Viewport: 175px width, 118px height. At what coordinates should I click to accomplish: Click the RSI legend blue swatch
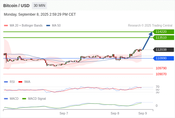pos(6,82)
